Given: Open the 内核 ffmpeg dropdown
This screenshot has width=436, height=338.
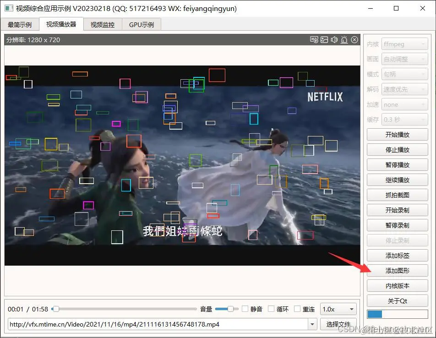Looking at the screenshot, I should pyautogui.click(x=404, y=44).
